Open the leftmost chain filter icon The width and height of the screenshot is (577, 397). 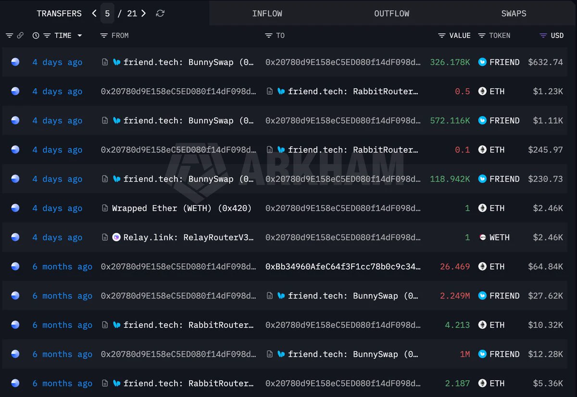click(x=9, y=36)
